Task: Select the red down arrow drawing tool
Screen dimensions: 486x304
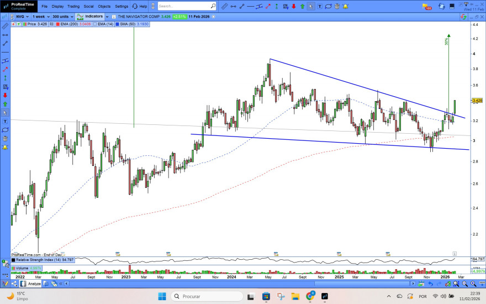Action: tap(293, 7)
